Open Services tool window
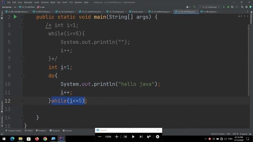The width and height of the screenshot is (253, 142). pos(67,131)
